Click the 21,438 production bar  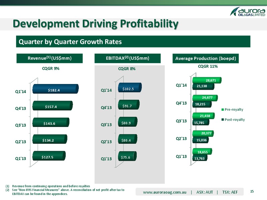coord(204,116)
